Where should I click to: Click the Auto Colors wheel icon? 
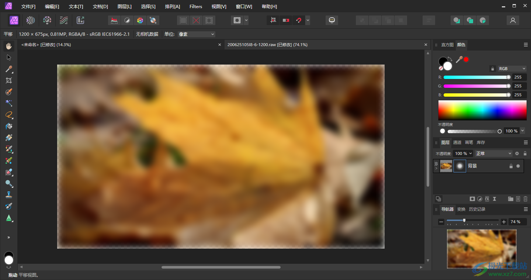pos(140,20)
